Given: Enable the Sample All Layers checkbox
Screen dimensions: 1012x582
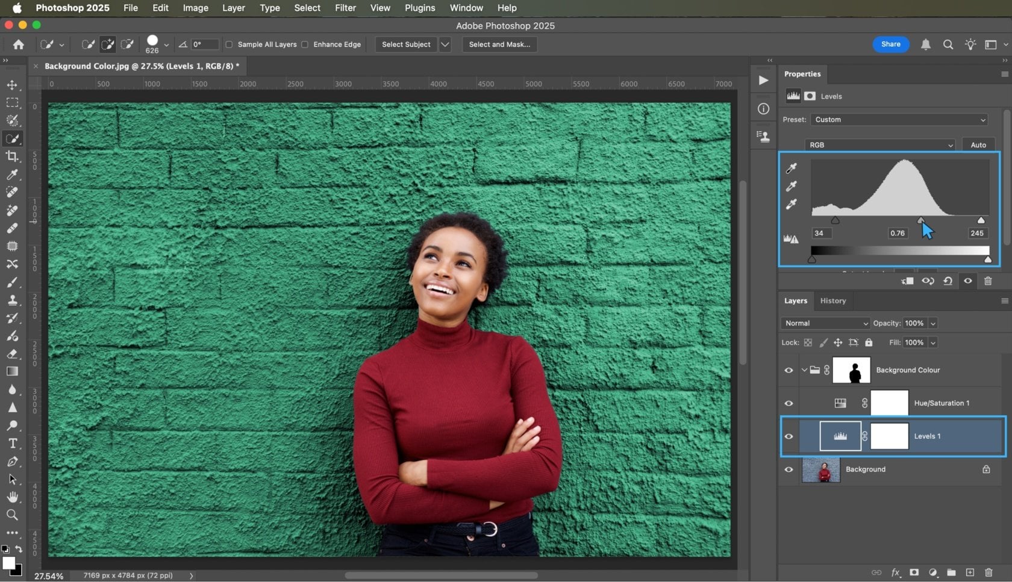Looking at the screenshot, I should point(230,45).
